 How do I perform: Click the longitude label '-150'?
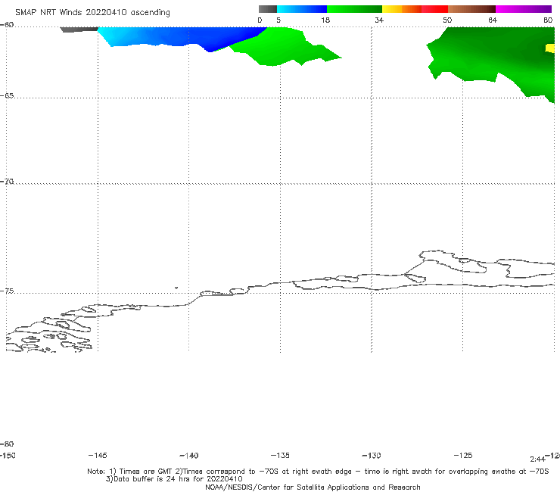pyautogui.click(x=8, y=455)
